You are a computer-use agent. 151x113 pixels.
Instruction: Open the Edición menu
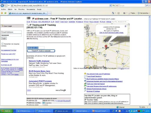[10, 10]
